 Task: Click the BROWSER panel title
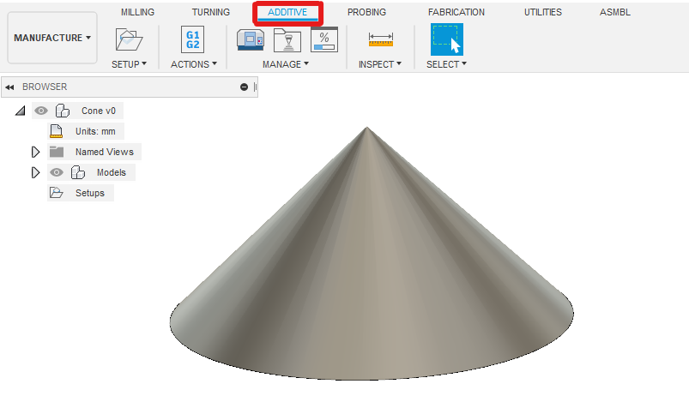[45, 87]
